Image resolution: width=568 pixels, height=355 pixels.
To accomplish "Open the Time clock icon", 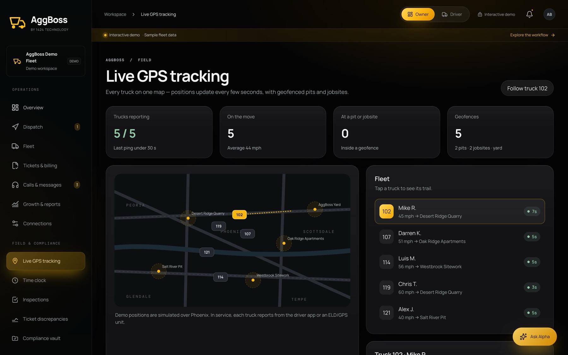I will click(15, 280).
